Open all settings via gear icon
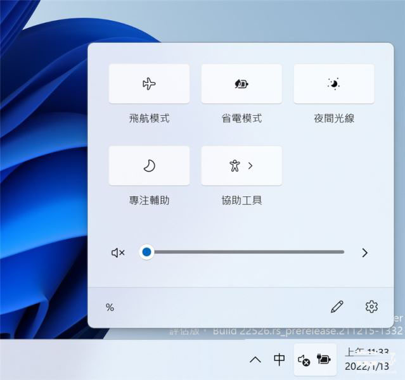The image size is (405, 380). pos(371,307)
